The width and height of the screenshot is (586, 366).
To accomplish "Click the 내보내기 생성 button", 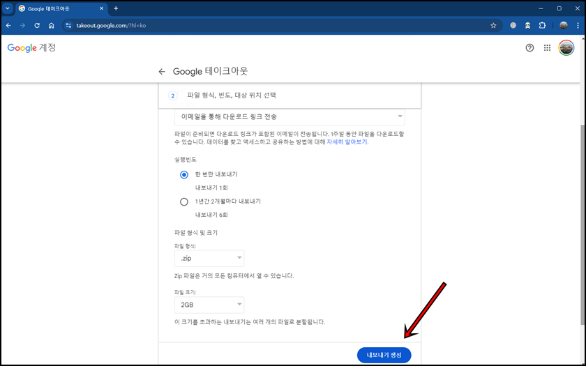I will tap(384, 355).
